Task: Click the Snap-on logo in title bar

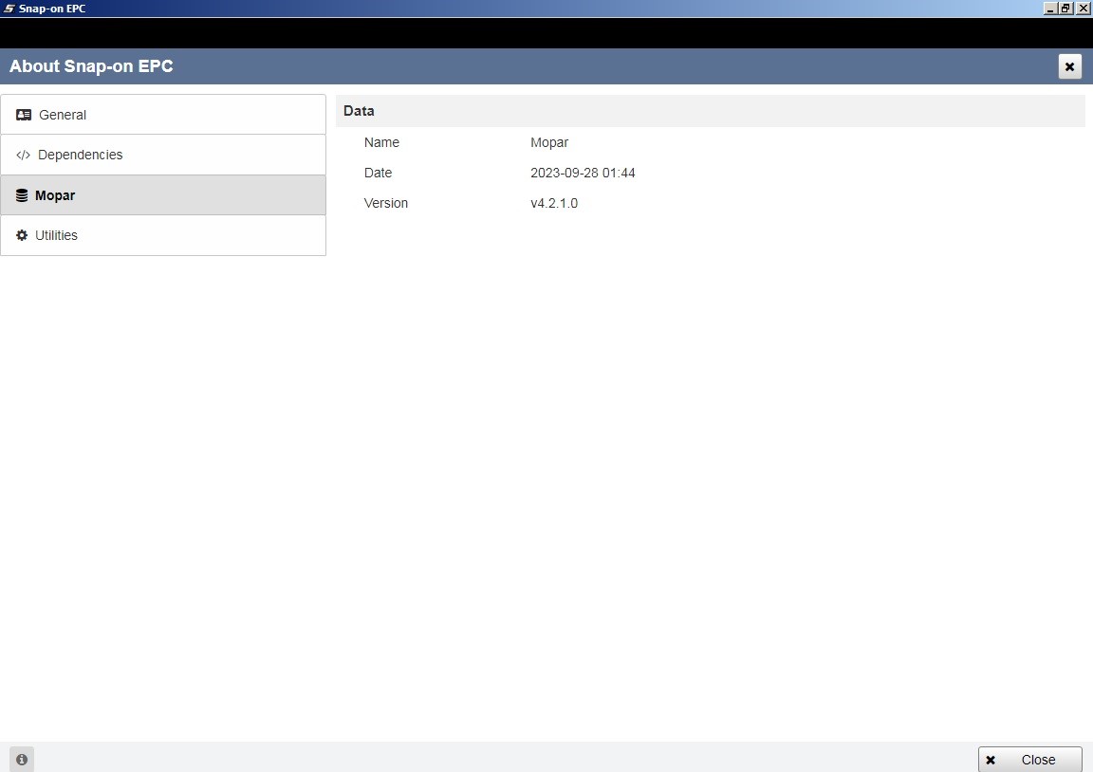Action: [x=9, y=9]
